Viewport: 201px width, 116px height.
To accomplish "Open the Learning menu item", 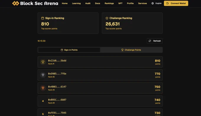I will (x=76, y=3).
